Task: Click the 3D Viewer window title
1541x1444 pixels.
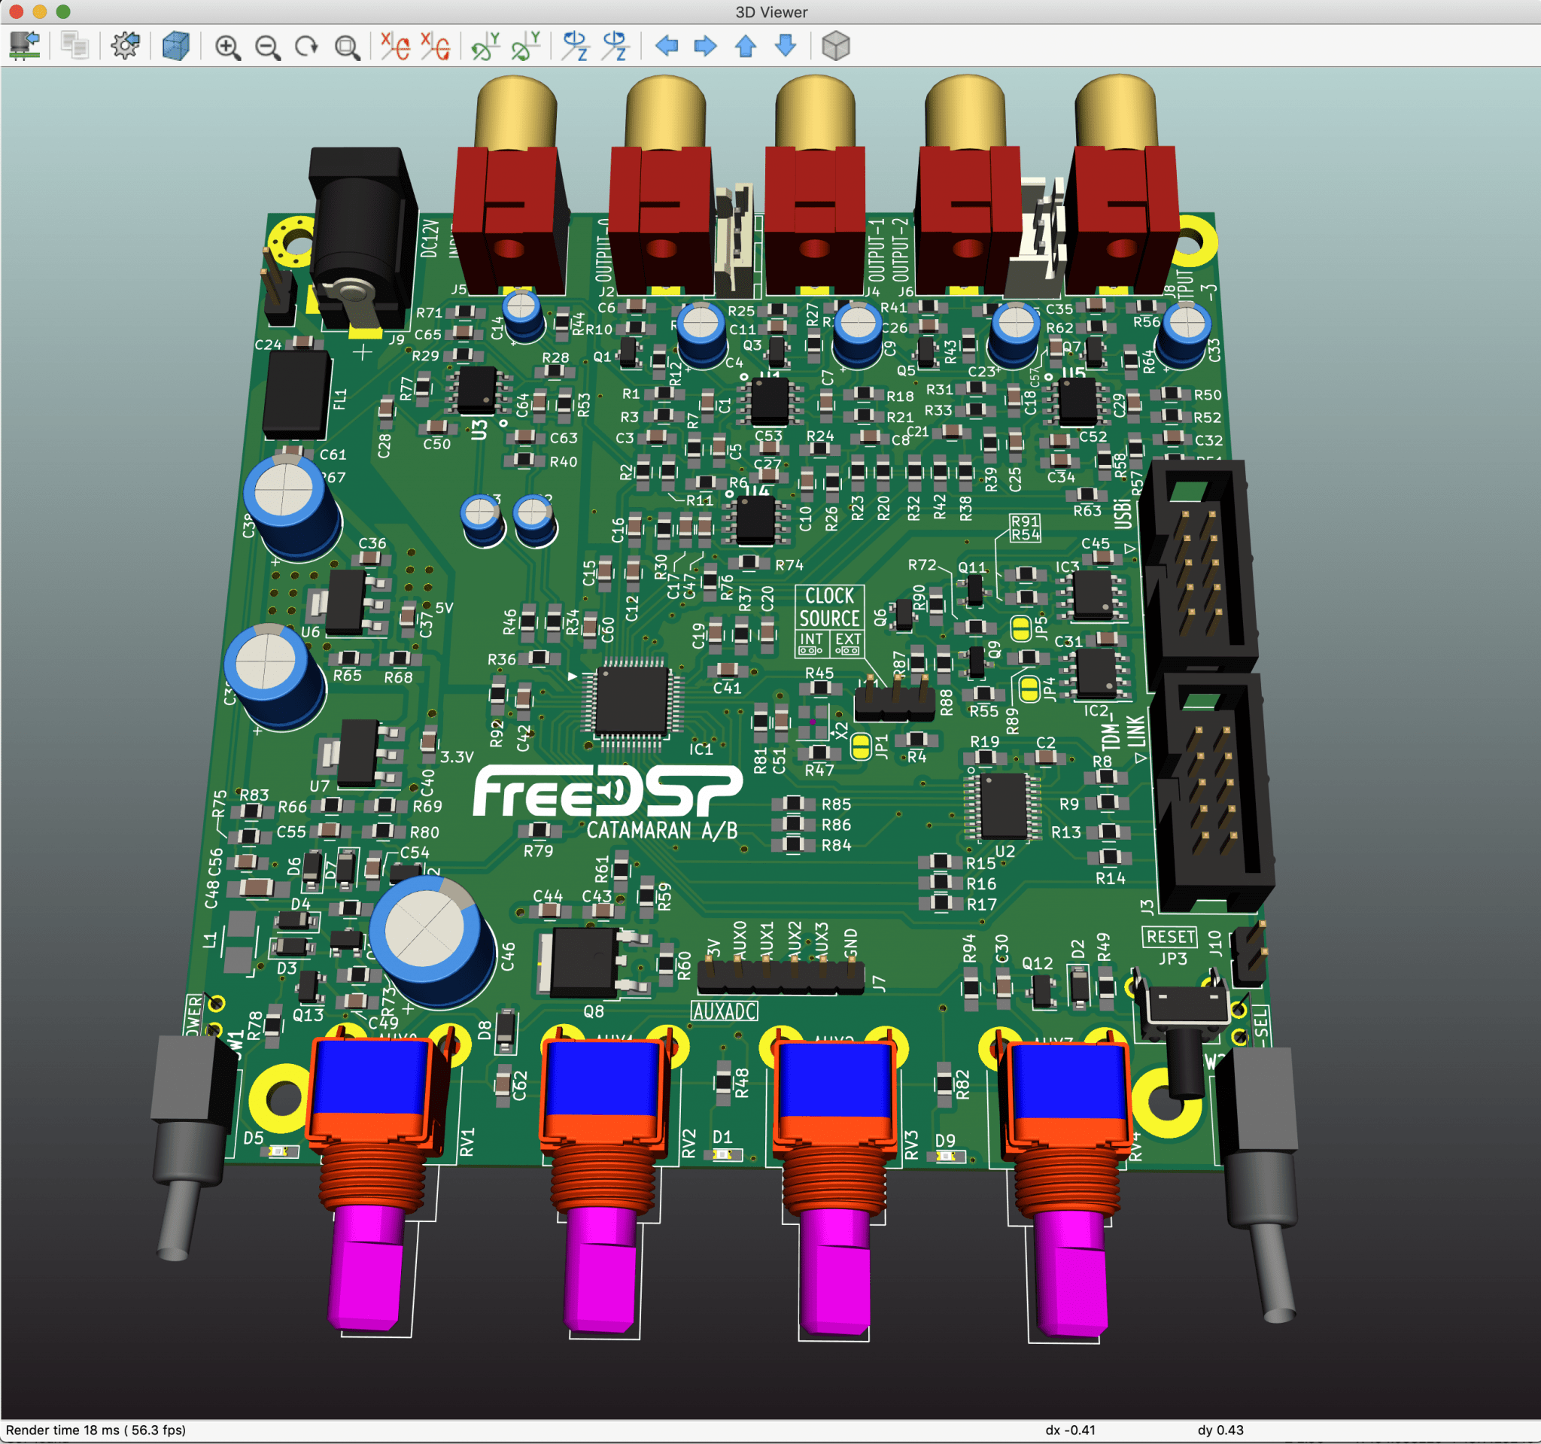Action: coord(771,11)
